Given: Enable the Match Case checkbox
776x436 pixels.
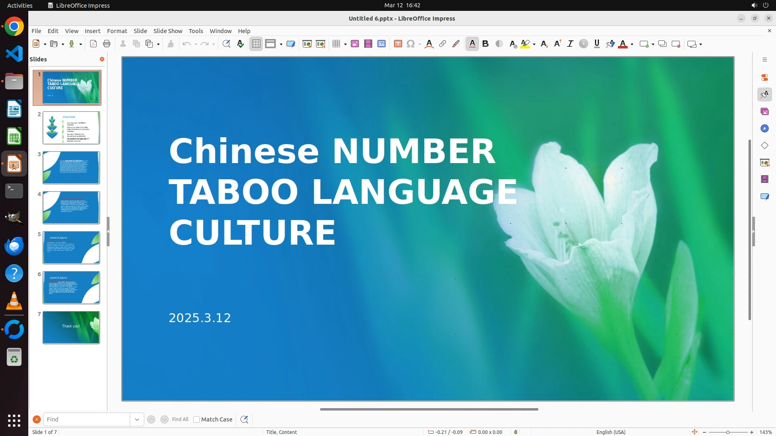Looking at the screenshot, I should [196, 419].
